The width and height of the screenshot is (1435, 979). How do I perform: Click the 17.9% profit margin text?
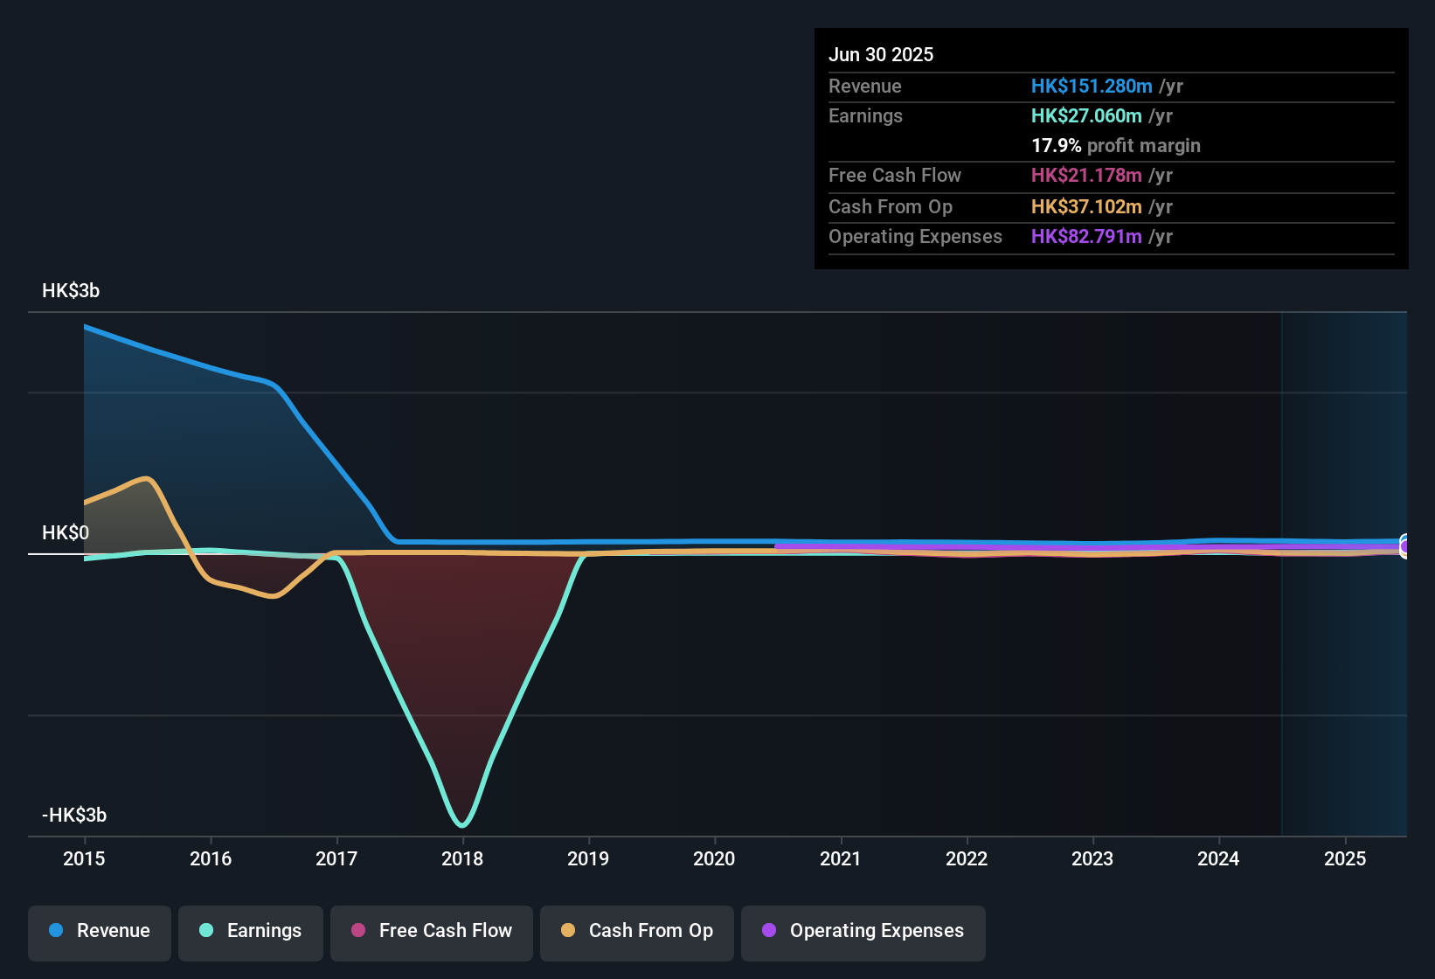[x=1116, y=146]
